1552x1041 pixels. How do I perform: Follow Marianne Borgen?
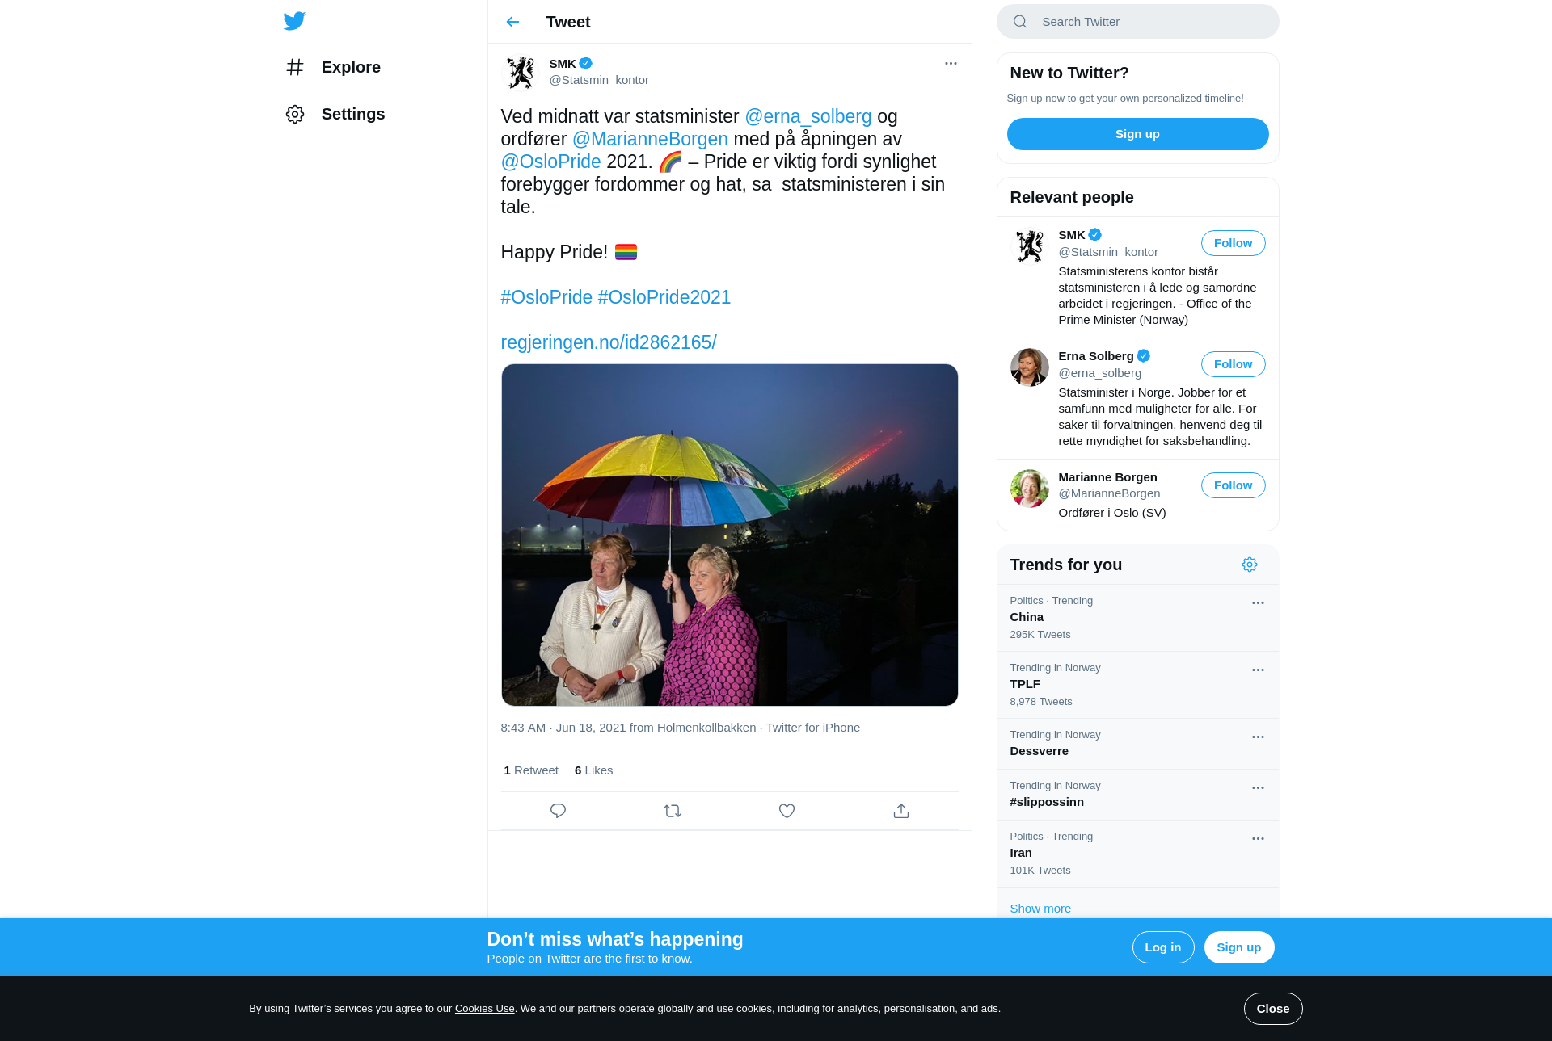pyautogui.click(x=1233, y=485)
